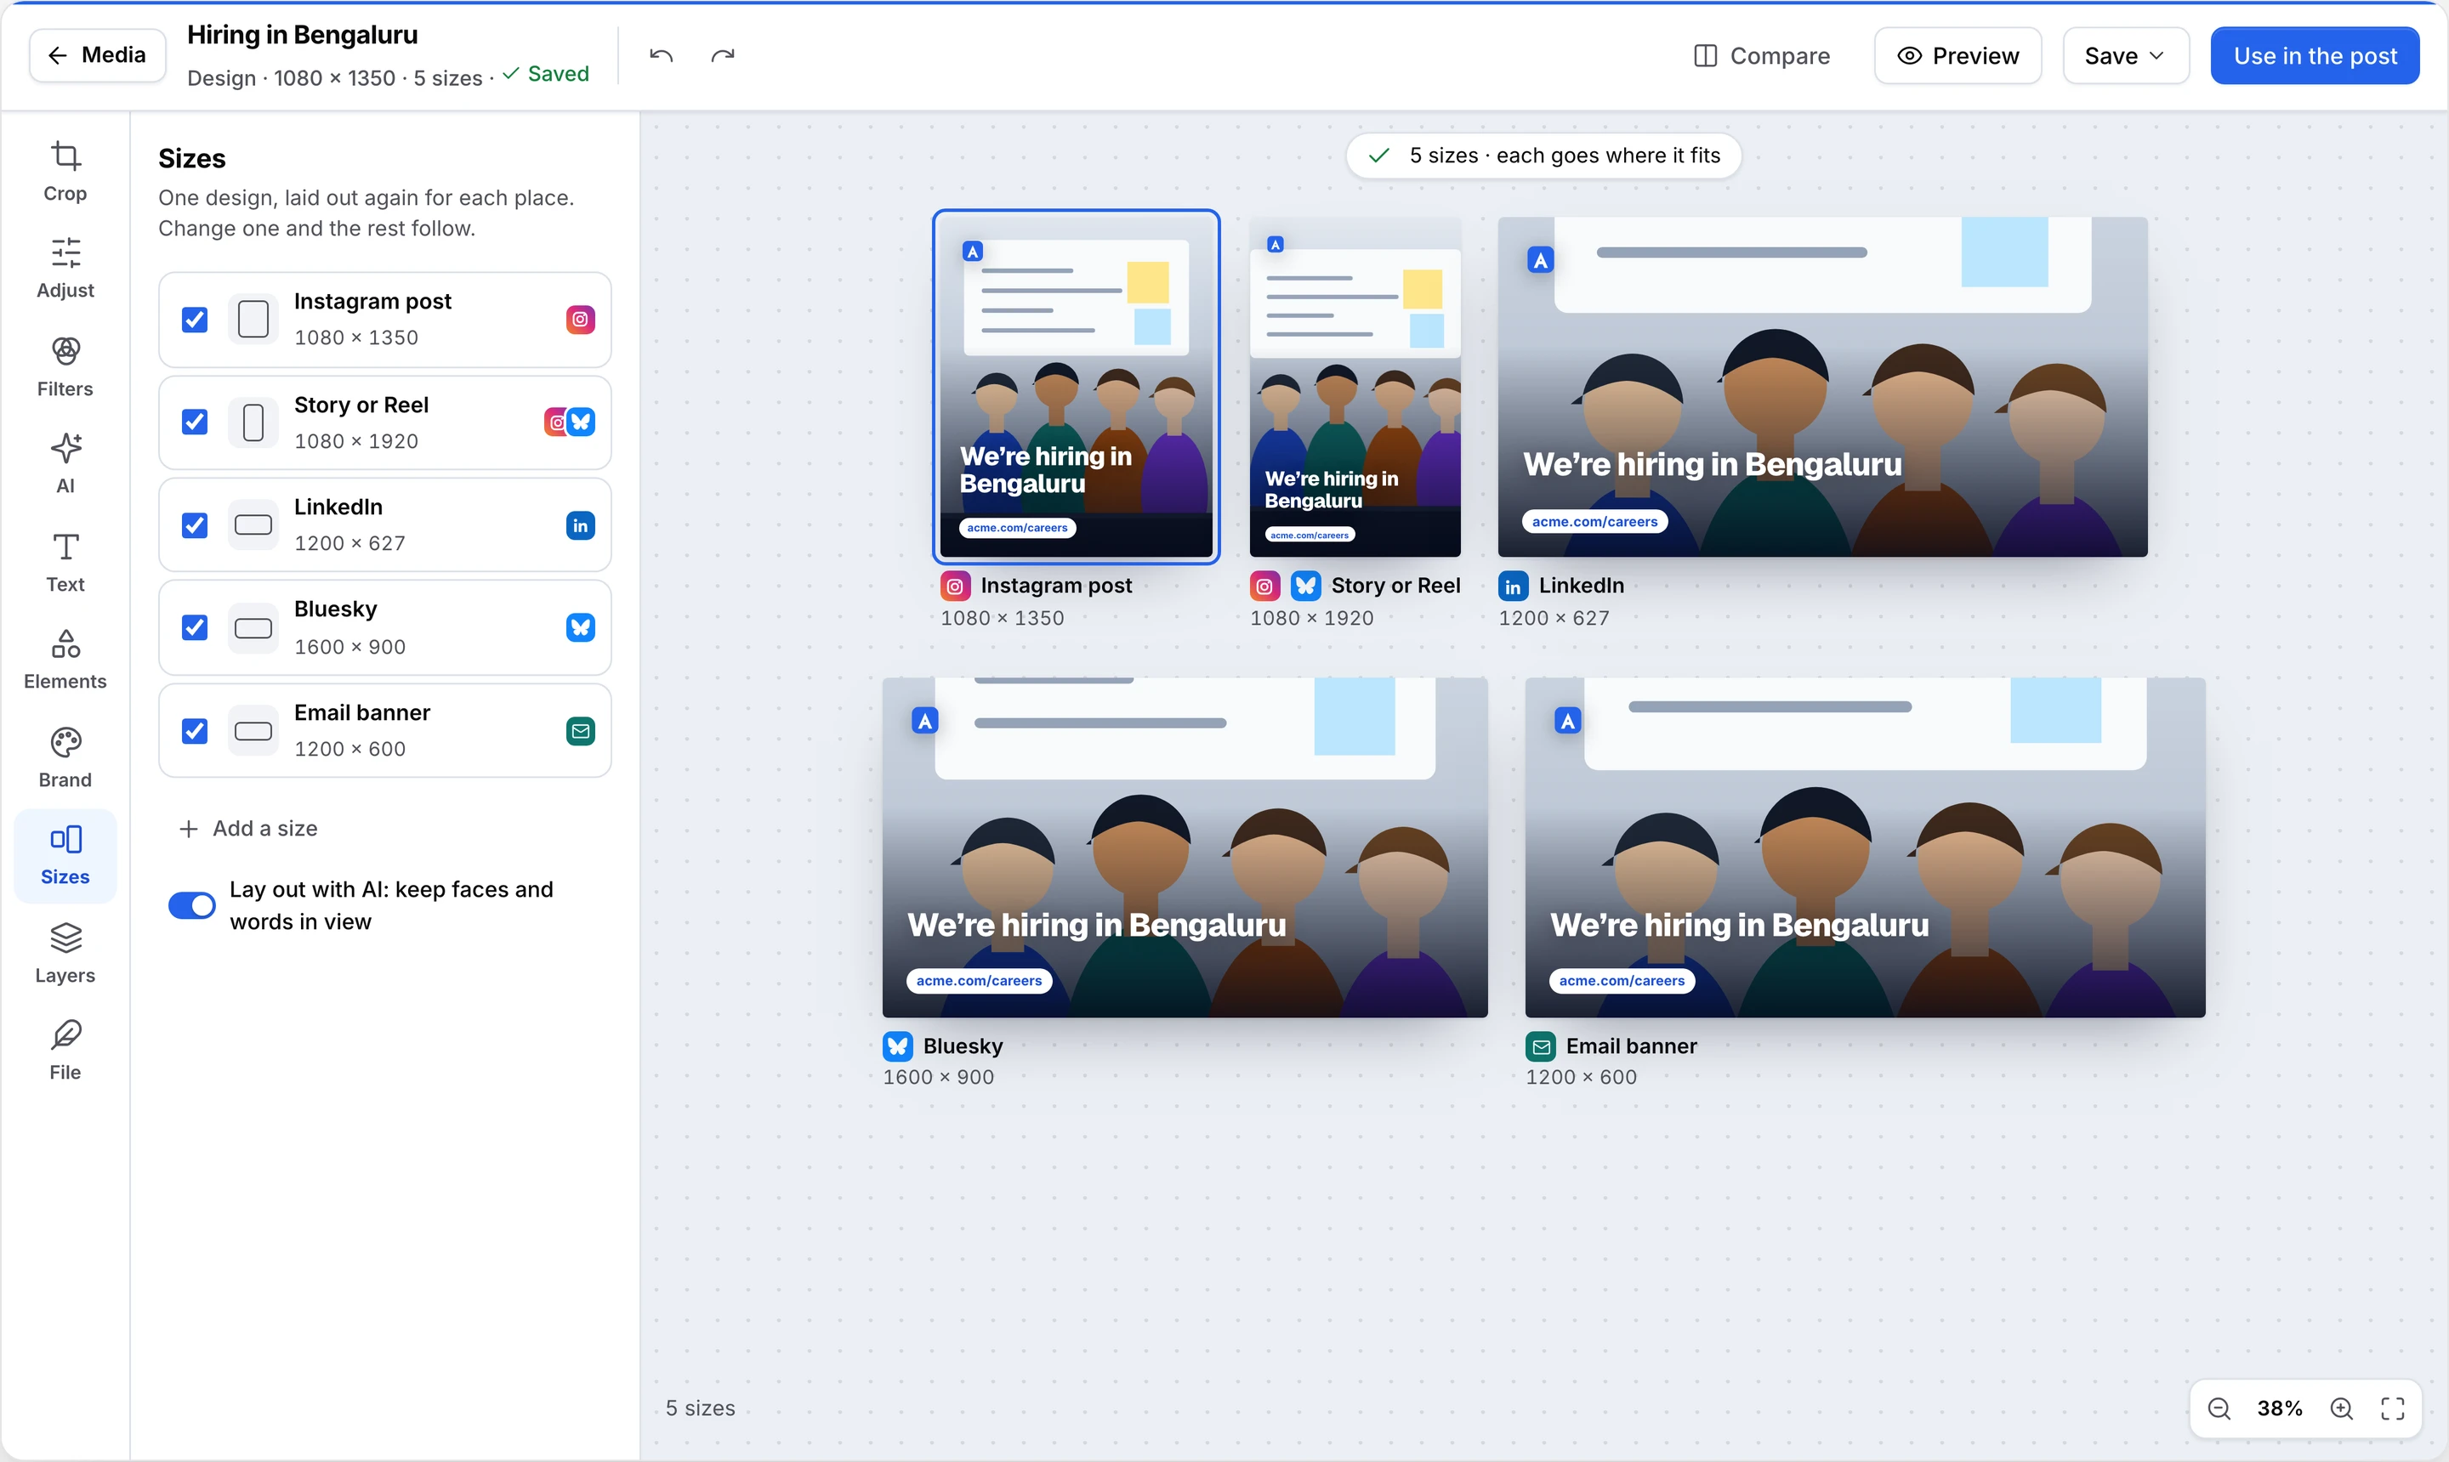The width and height of the screenshot is (2449, 1462).
Task: Toggle Lay out with AI switch
Action: 192,905
